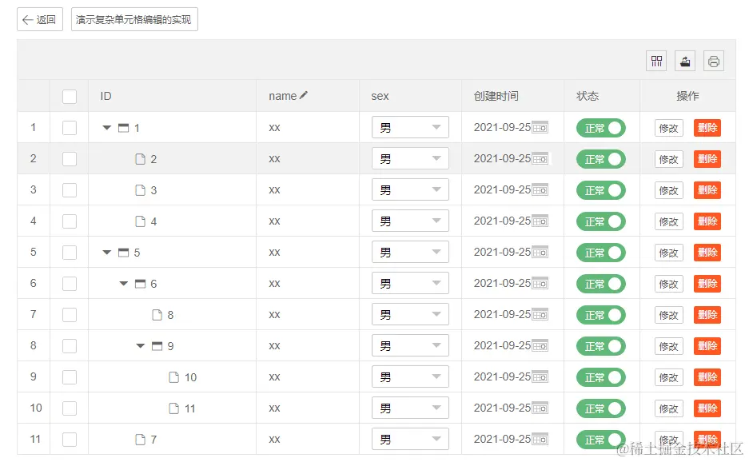Click the name cell xx in row 7
Screen dimensions: 749x462
point(275,315)
